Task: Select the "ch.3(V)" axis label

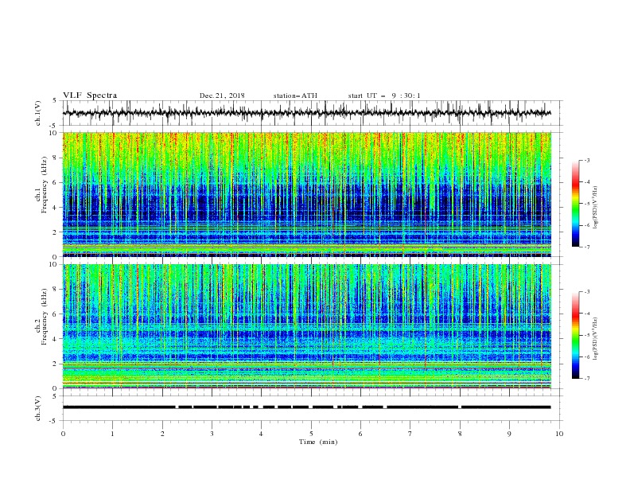Action: tap(38, 408)
